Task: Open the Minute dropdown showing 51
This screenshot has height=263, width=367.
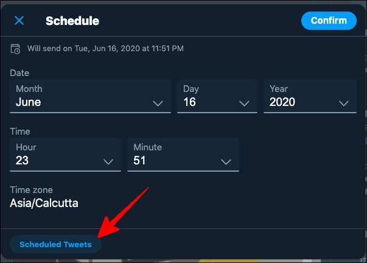Action: [x=183, y=155]
